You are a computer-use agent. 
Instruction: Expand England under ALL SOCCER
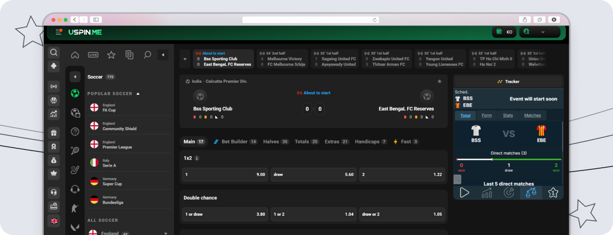[x=129, y=233]
